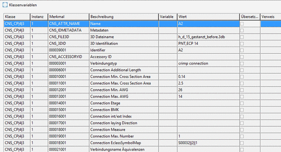The width and height of the screenshot is (281, 152).
Task: Select Merkmal cell 000019001
Action: coord(69,136)
